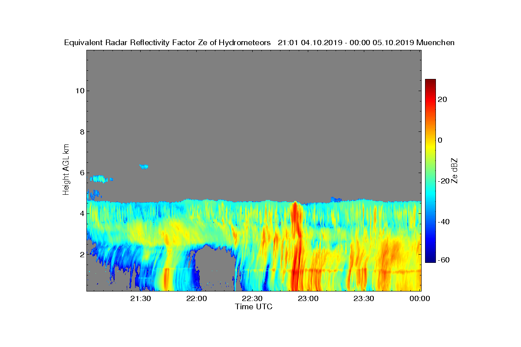Click the small cloud echo above 6 km
Image resolution: width=521 pixels, height=347 pixels.
coord(144,167)
